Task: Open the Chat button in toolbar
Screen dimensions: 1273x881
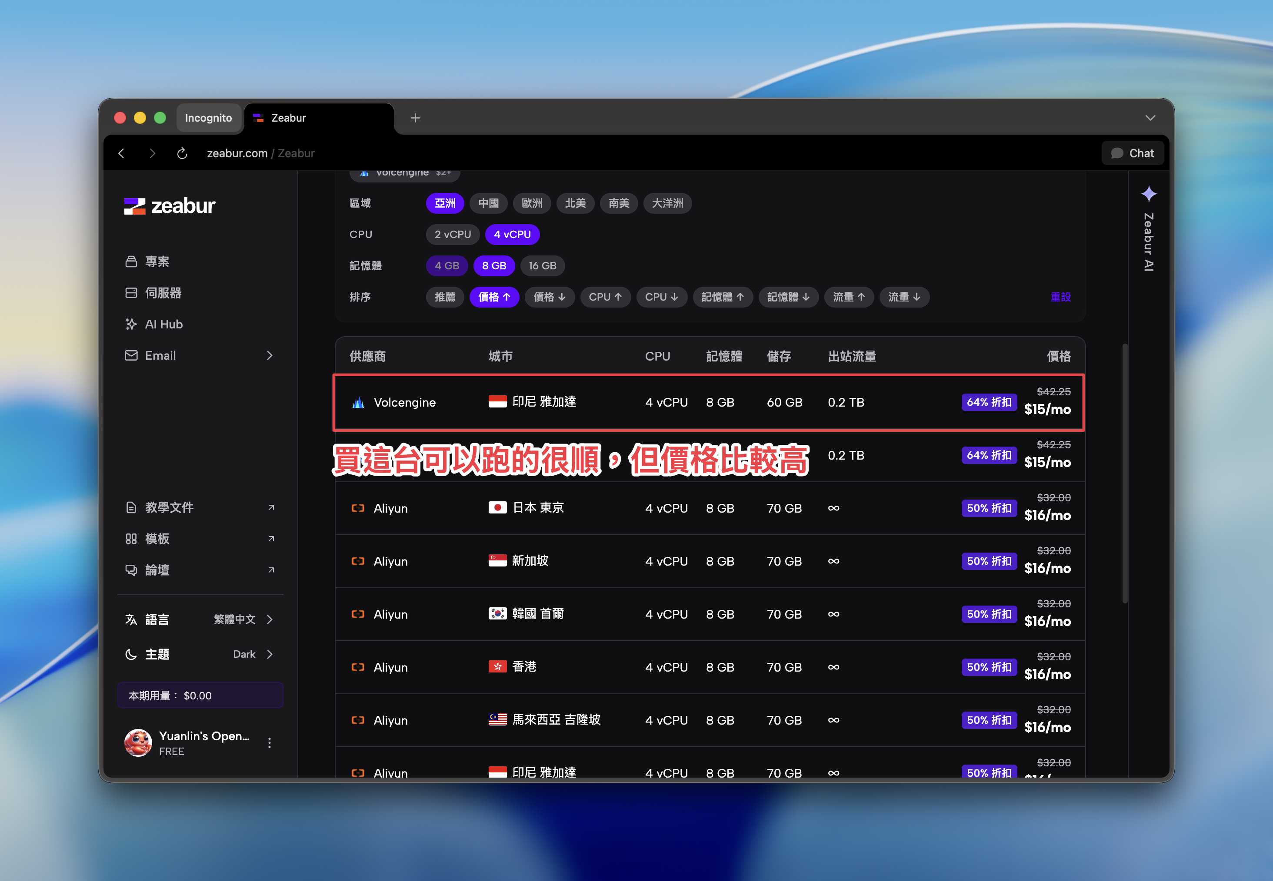Action: tap(1132, 153)
